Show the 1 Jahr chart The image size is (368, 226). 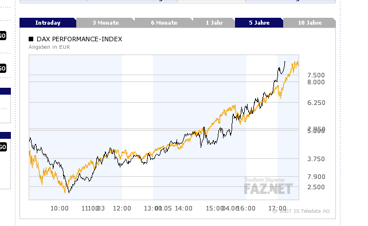pos(214,23)
